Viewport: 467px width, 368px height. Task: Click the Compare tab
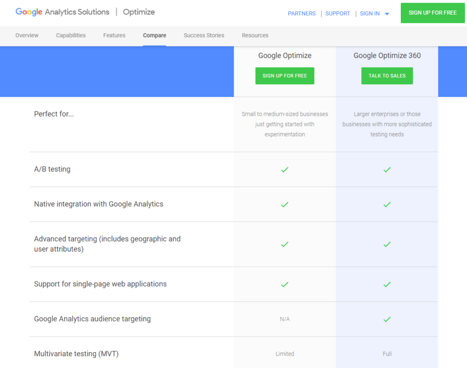[x=154, y=35]
